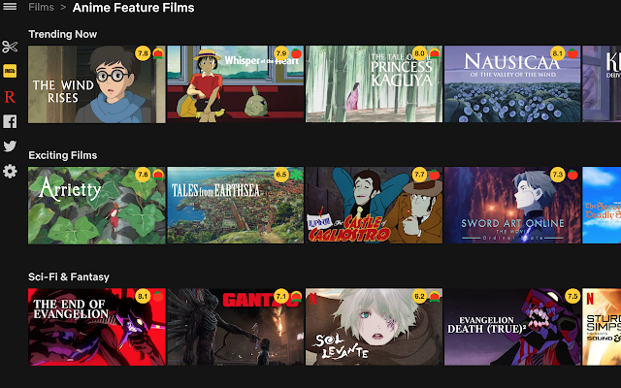Image resolution: width=621 pixels, height=388 pixels.
Task: Click the Twitter bird icon
Action: (x=10, y=146)
